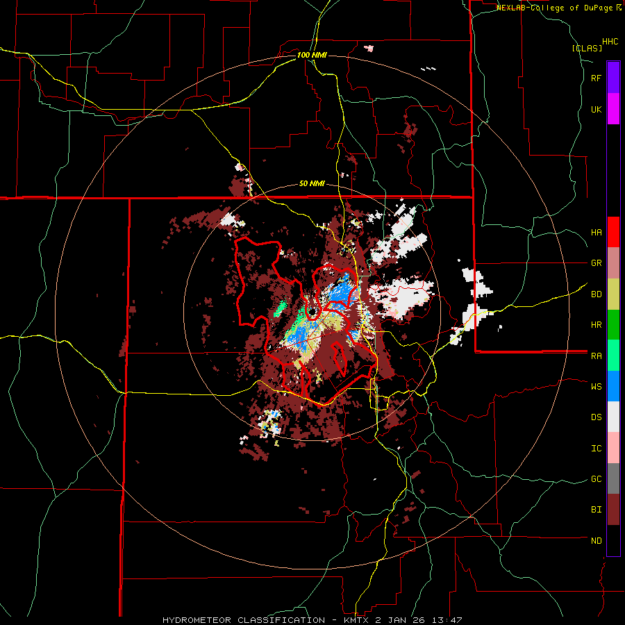The width and height of the screenshot is (625, 625).
Task: Click the HHC product code label
Action: (610, 42)
